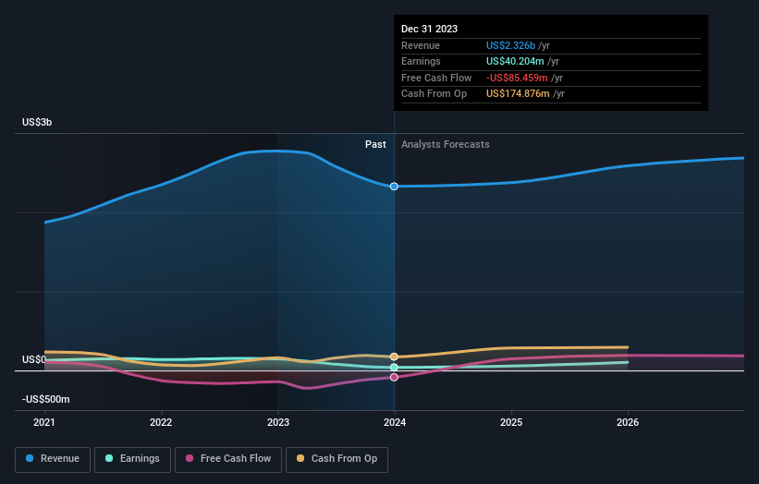The width and height of the screenshot is (759, 484).
Task: Click the 2021 x-axis label
Action: (x=44, y=422)
